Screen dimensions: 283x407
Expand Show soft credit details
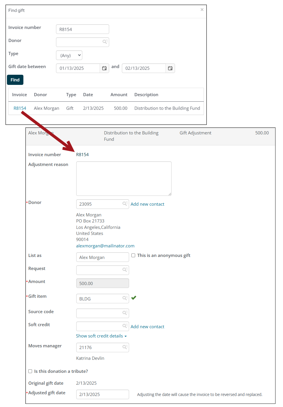click(101, 336)
